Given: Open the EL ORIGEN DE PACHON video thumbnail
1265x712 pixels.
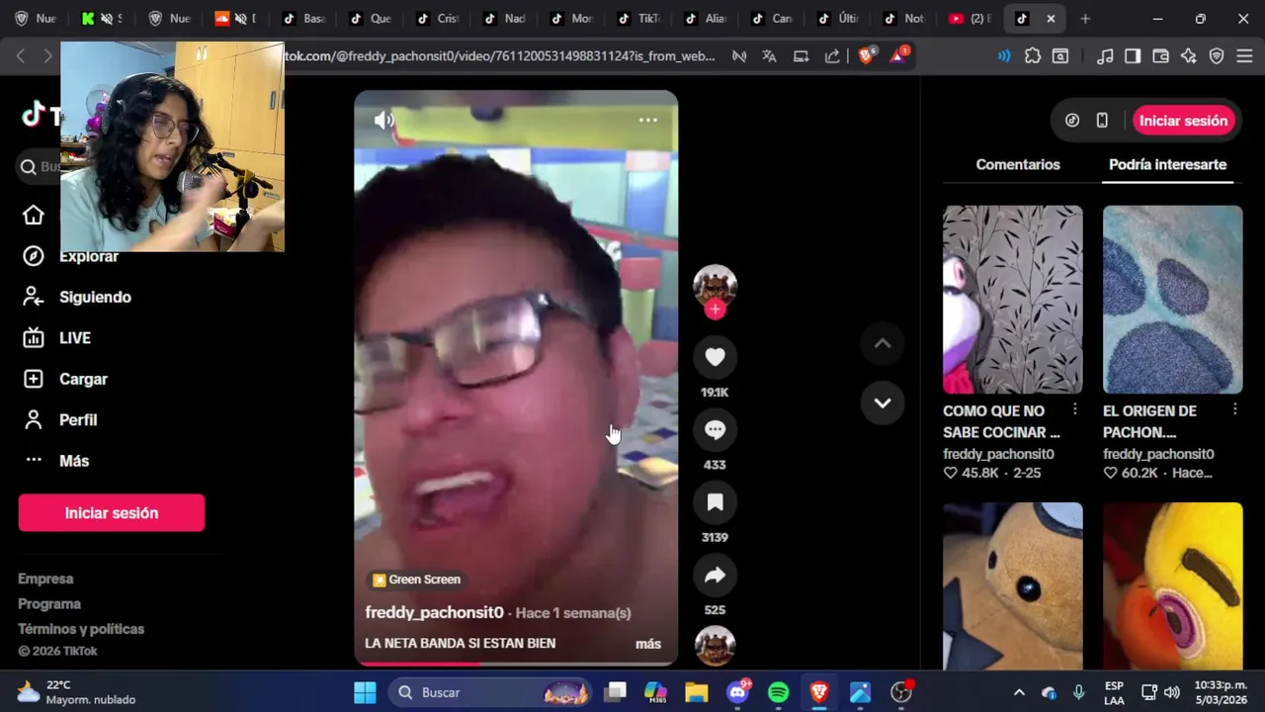Looking at the screenshot, I should pyautogui.click(x=1172, y=300).
